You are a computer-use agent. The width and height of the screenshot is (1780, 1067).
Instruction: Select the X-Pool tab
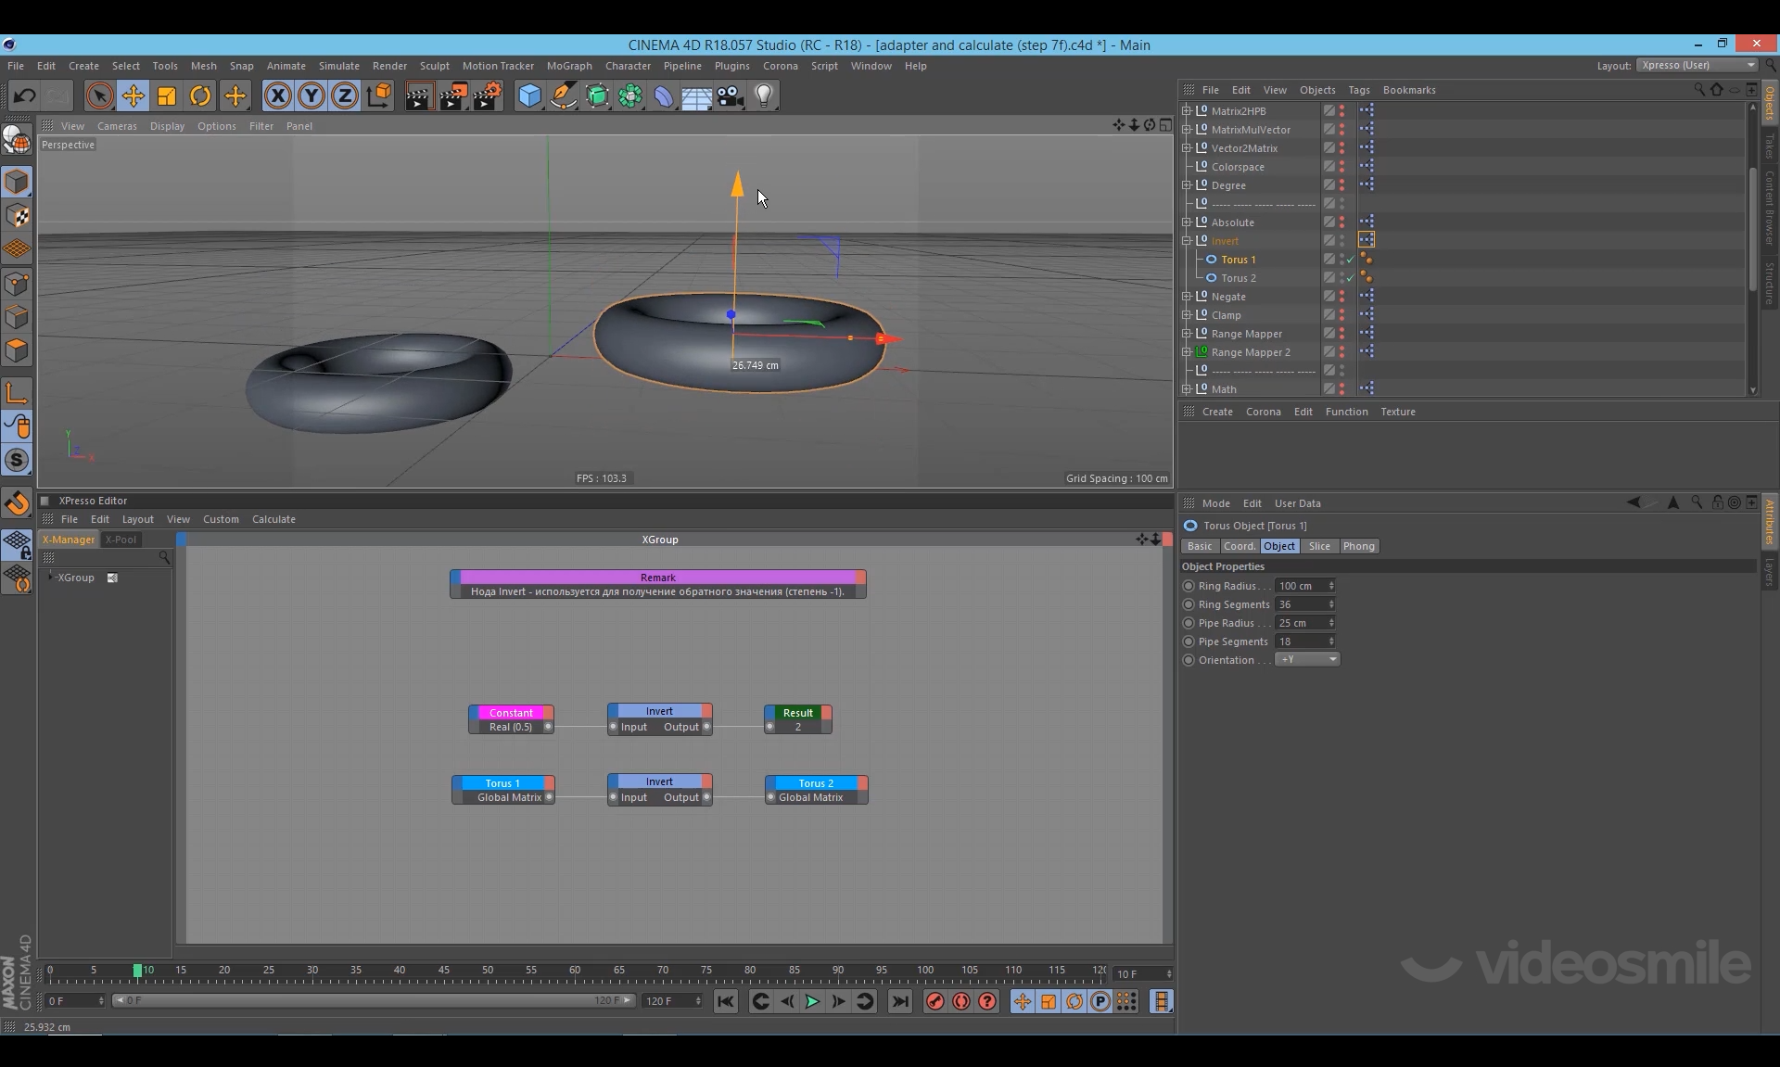[x=121, y=540]
